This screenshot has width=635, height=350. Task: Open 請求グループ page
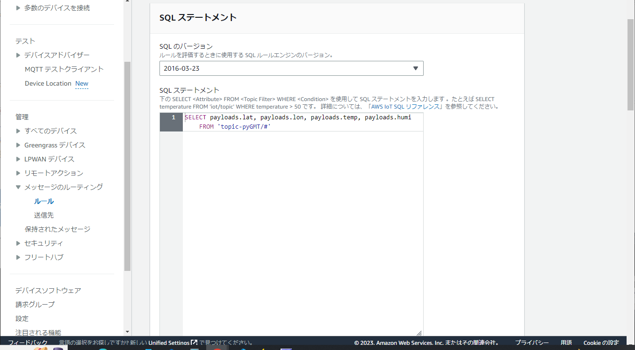[35, 305]
